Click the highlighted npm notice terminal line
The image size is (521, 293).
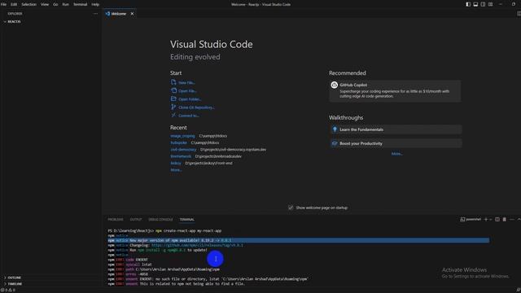point(299,240)
